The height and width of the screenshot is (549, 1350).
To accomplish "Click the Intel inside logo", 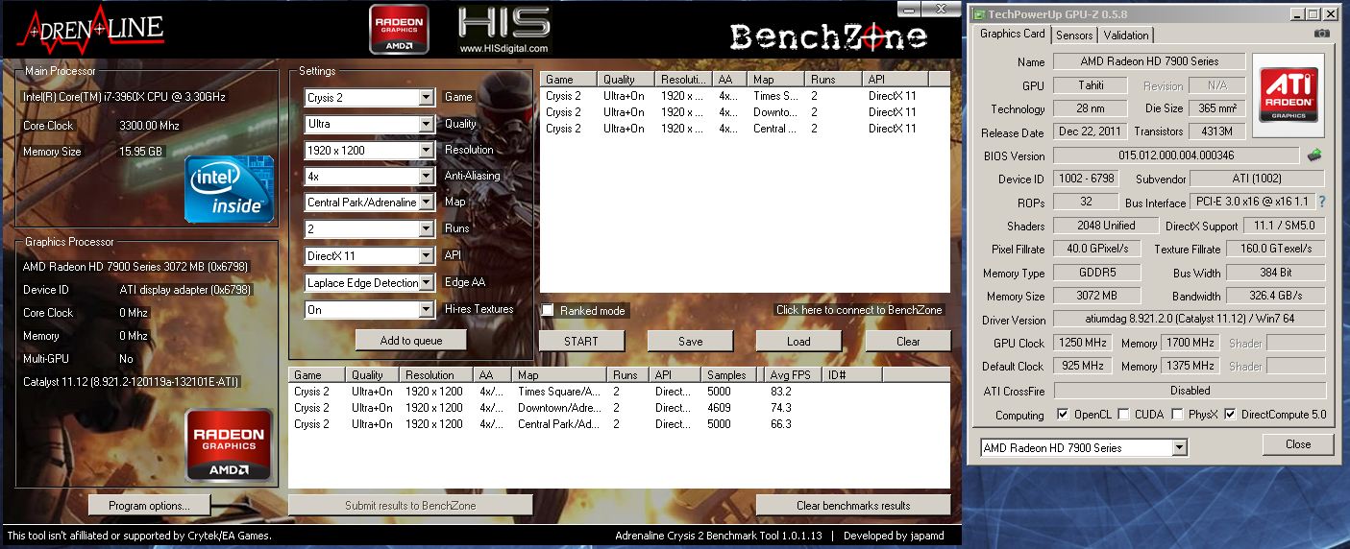I will [x=229, y=188].
